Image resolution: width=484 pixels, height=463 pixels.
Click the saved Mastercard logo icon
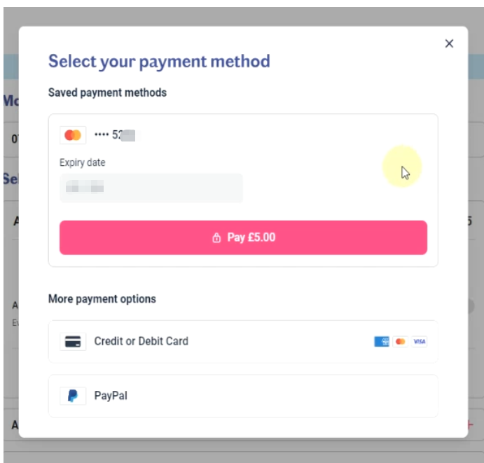pos(73,135)
